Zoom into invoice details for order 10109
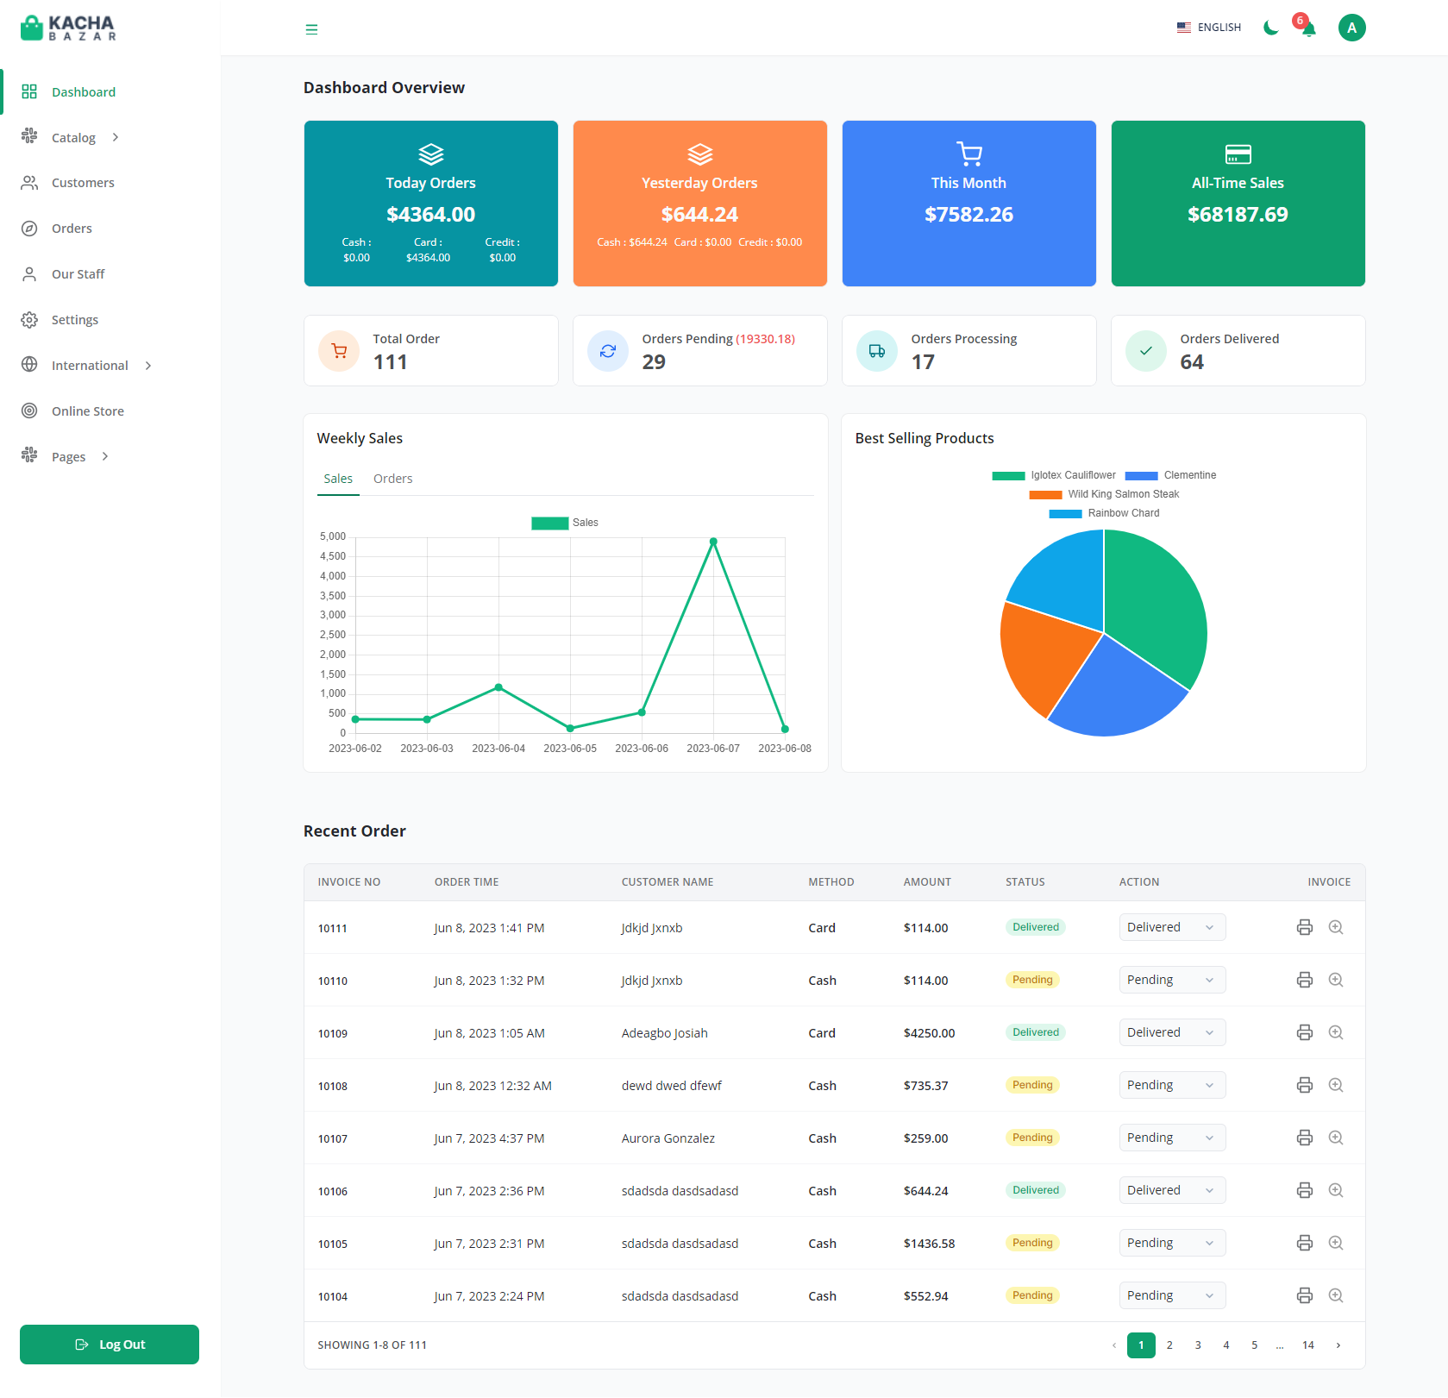Screen dimensions: 1448x1398 [x=1336, y=1031]
